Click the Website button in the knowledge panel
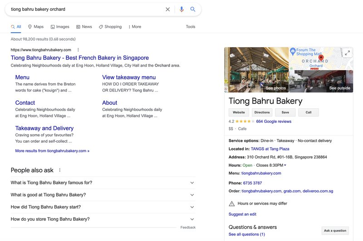Image resolution: width=363 pixels, height=241 pixels. tap(239, 112)
